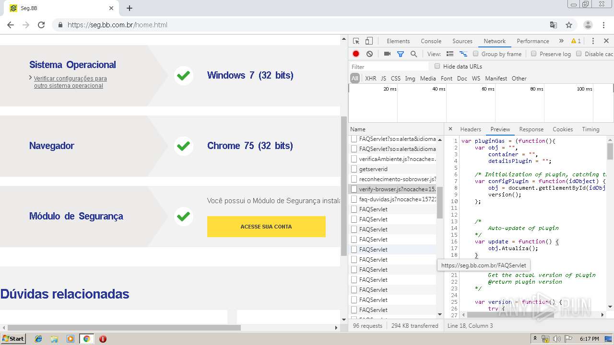Screen dimensions: 614x345
Task: Click the page horizontal scrollbar right arrow
Action: tap(336, 328)
